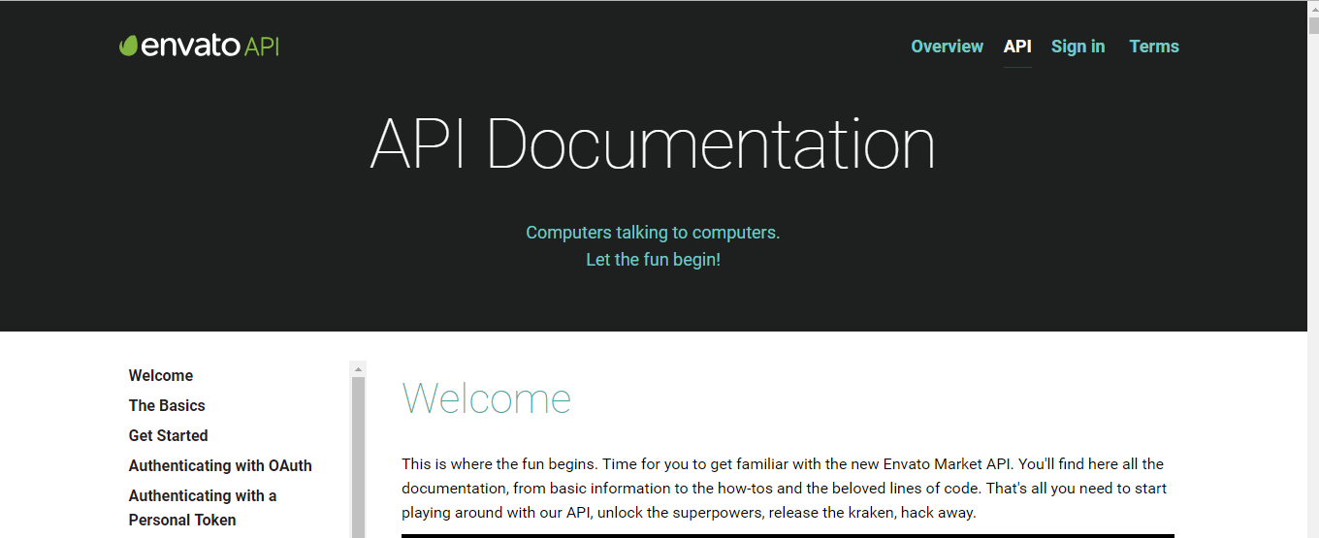Click the Envato API logo
The height and width of the screenshot is (538, 1319).
(x=199, y=46)
